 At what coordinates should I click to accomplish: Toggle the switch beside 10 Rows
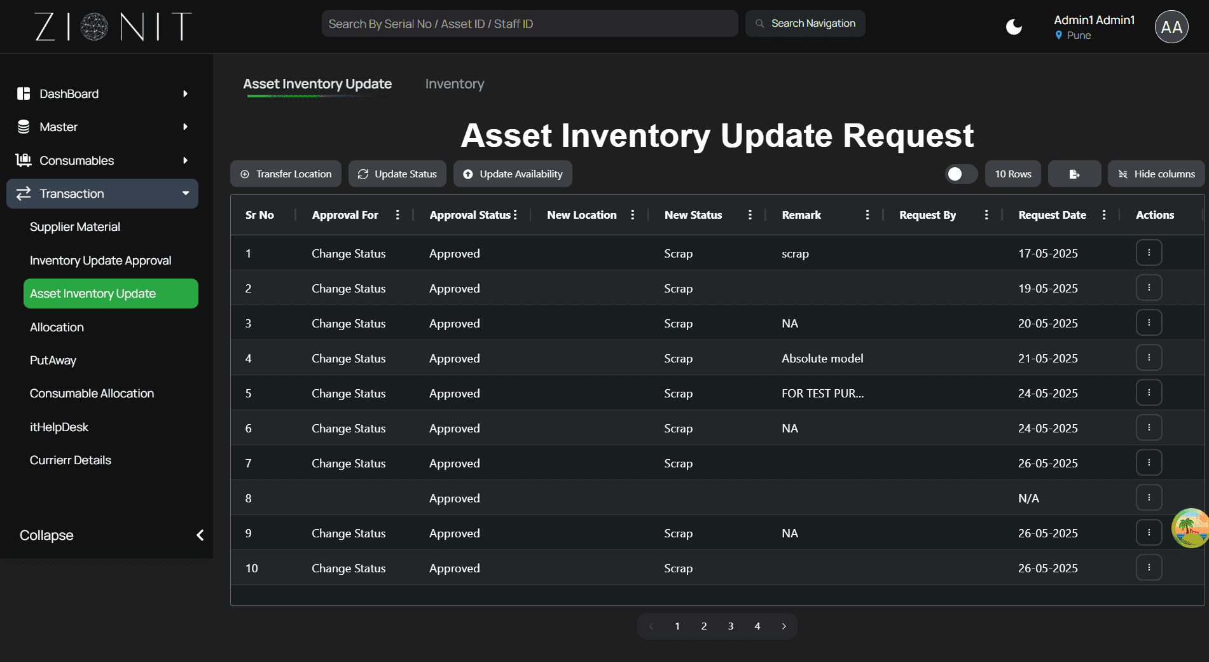point(961,174)
